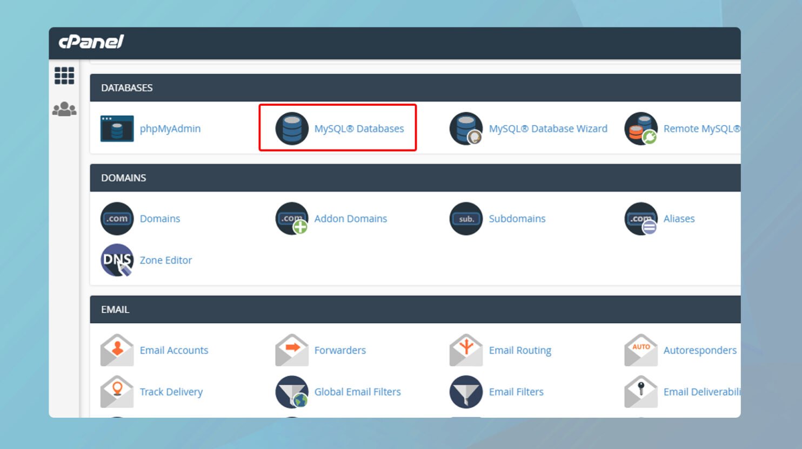Click the apps grid icon in sidebar

[x=64, y=76]
